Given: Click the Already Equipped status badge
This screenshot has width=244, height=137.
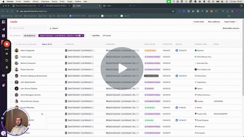Looking at the screenshot, I should coord(151,76).
